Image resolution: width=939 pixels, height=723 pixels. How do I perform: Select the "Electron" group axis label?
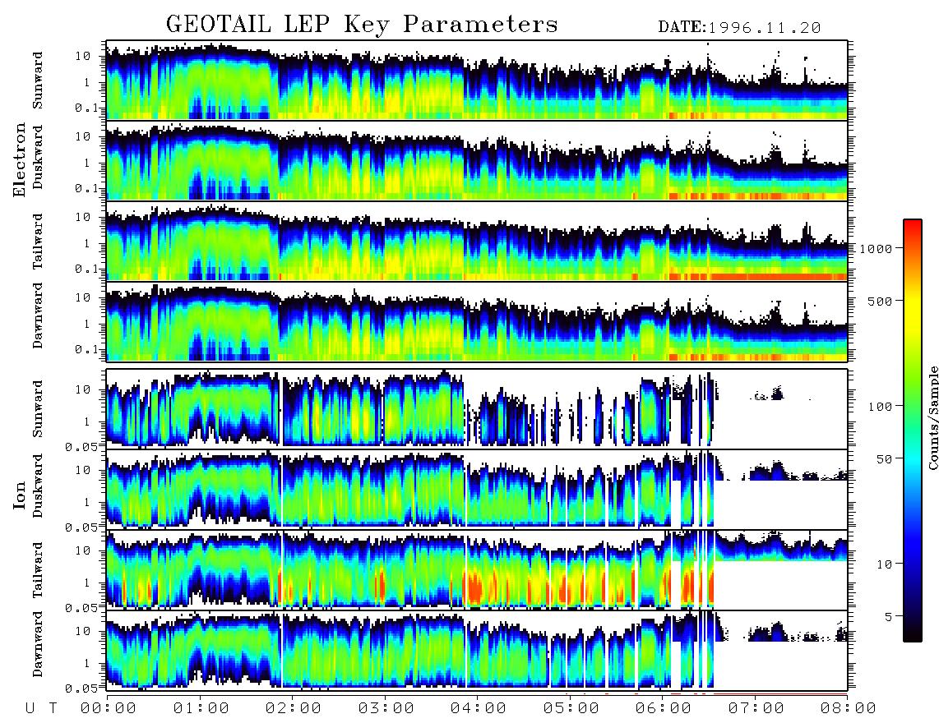19,160
